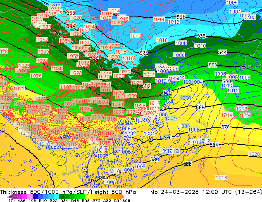262x202 pixels.
Task: Click the magenta swatch in the thickness legend
Action: pos(25,197)
